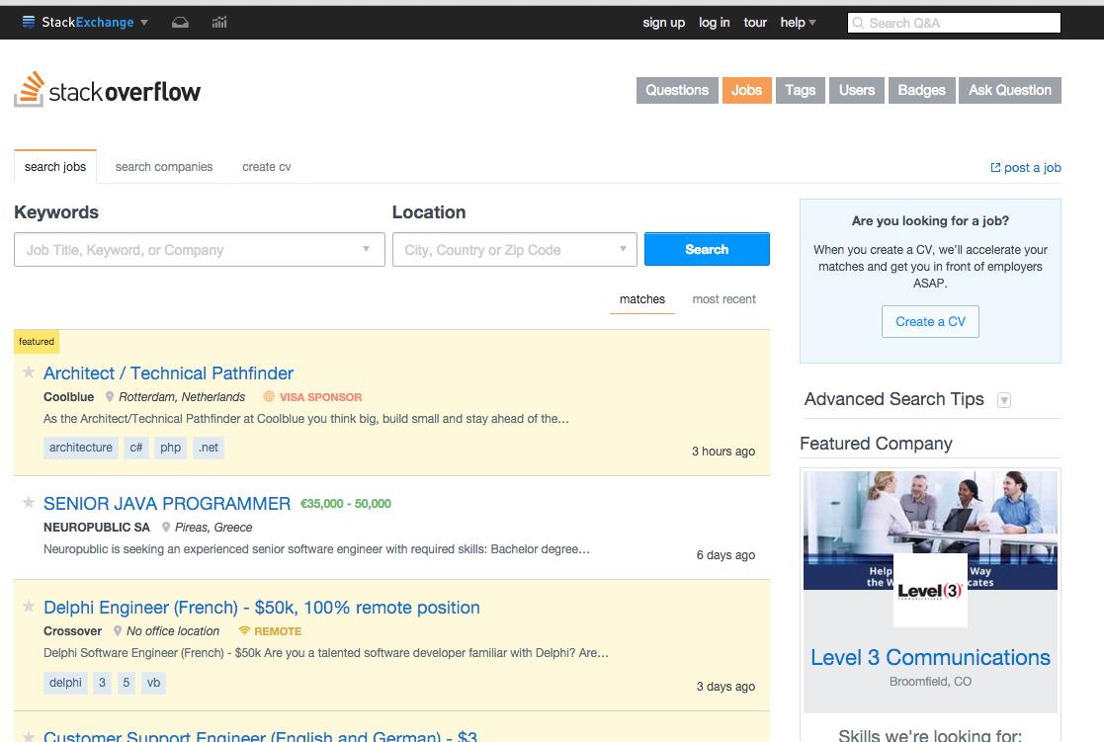Open the Level 3 Communications company link
1104x742 pixels.
pyautogui.click(x=930, y=657)
